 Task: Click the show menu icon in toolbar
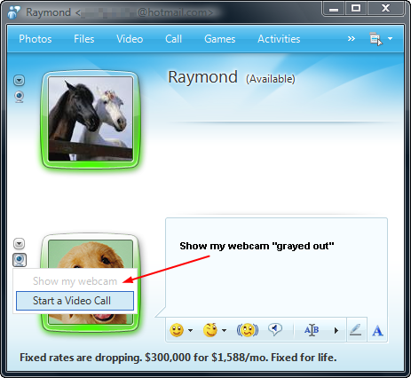click(375, 39)
